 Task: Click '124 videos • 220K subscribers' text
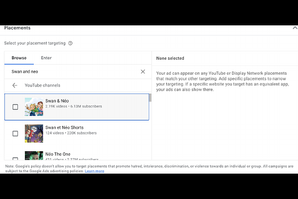click(71, 133)
